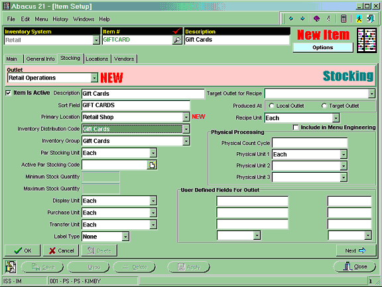The width and height of the screenshot is (382, 287).
Task: Select the Target Outlet radio button
Action: [x=324, y=106]
